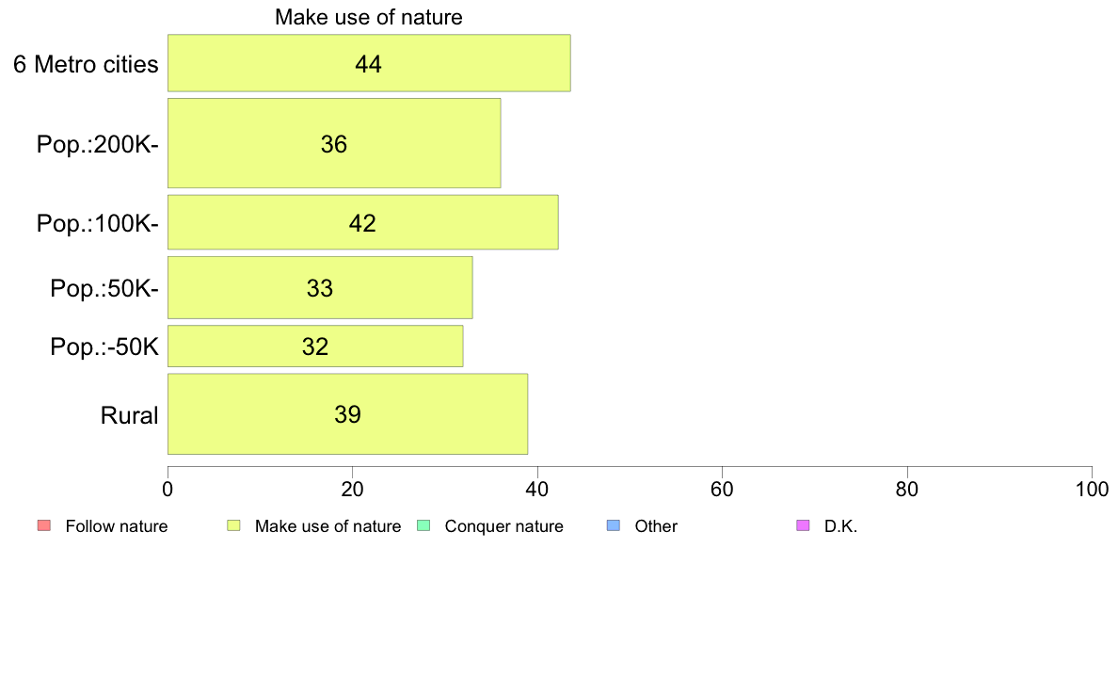
Task: Select the bar showing value 36
Action: point(334,143)
